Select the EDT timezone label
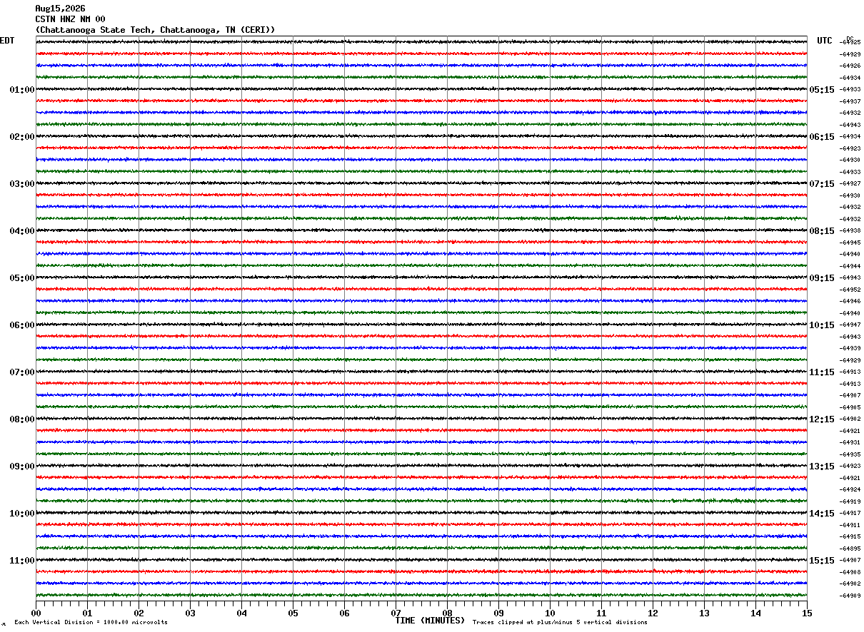The image size is (864, 632). (x=7, y=41)
